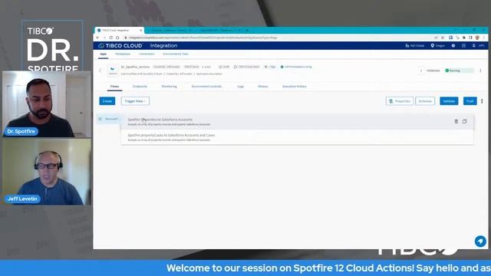
Task: Switch to the Connections top tab
Action: [x=147, y=54]
